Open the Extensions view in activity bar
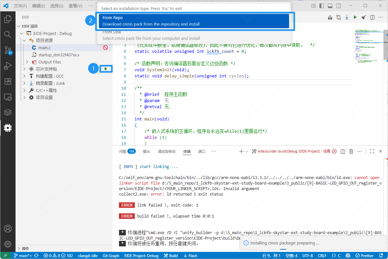Screen dimensions: 388x259 8,81
